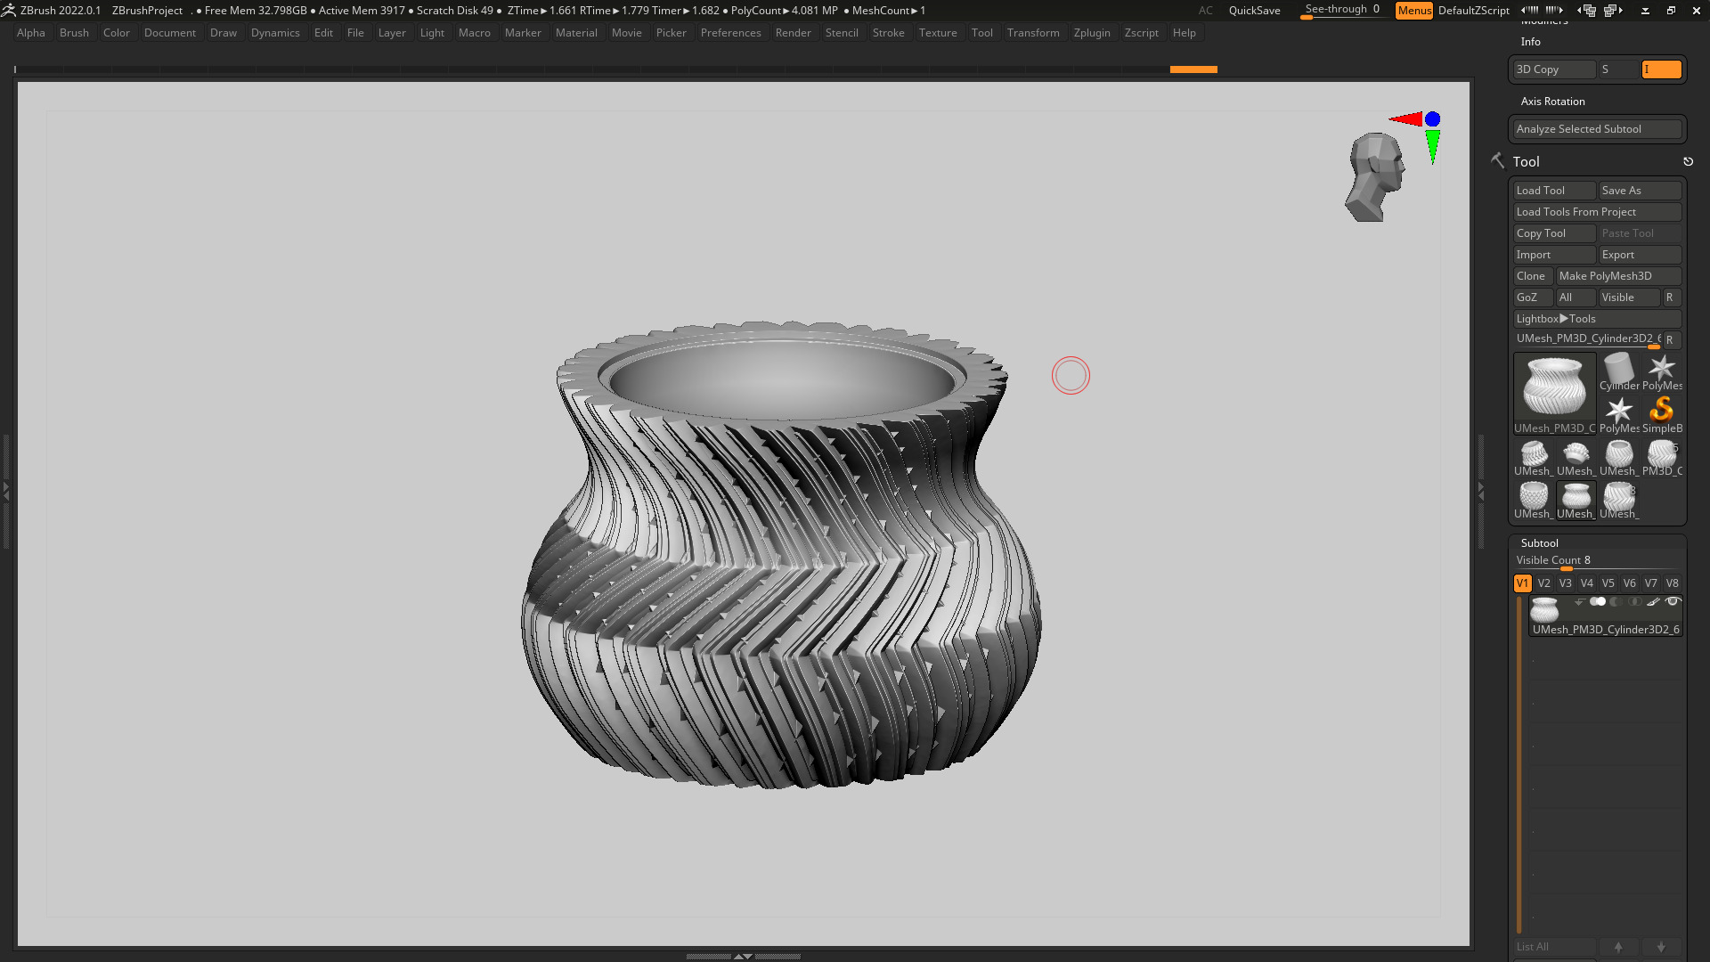Adjust the Visible Count slider
Image resolution: width=1710 pixels, height=962 pixels.
1598,561
